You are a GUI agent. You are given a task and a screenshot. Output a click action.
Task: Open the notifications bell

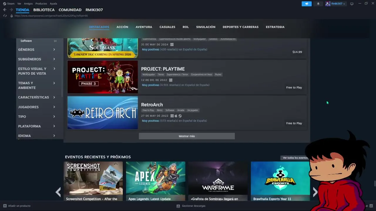pos(318,4)
